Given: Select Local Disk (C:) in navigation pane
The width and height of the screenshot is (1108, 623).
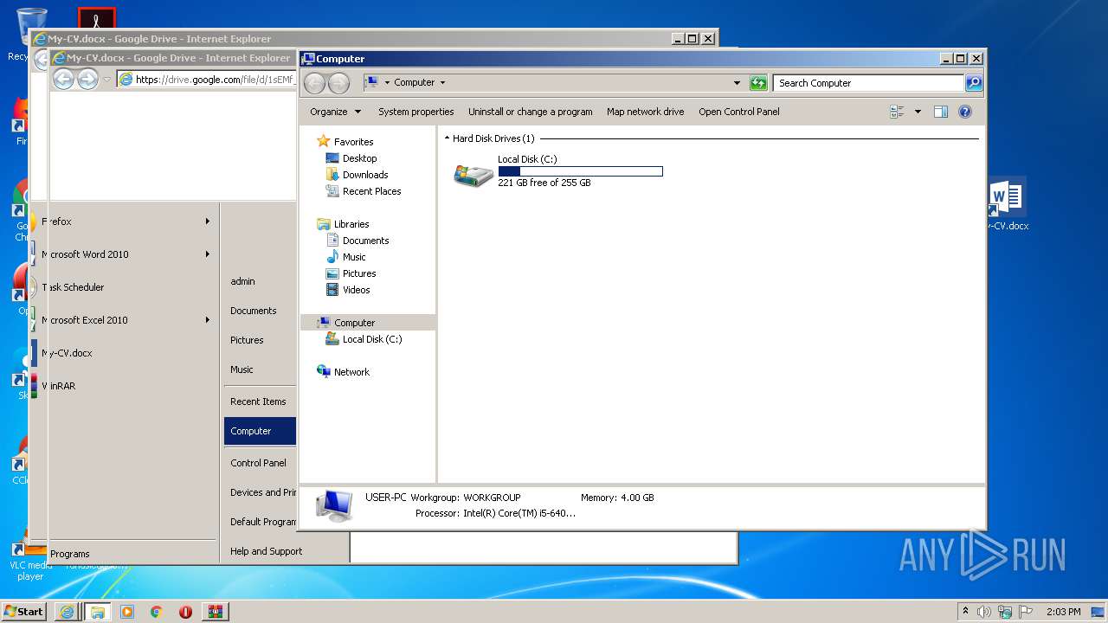Looking at the screenshot, I should [x=372, y=339].
